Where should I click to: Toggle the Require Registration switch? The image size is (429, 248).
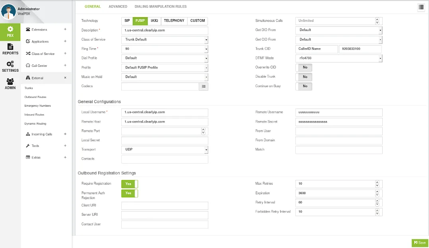tap(130, 184)
